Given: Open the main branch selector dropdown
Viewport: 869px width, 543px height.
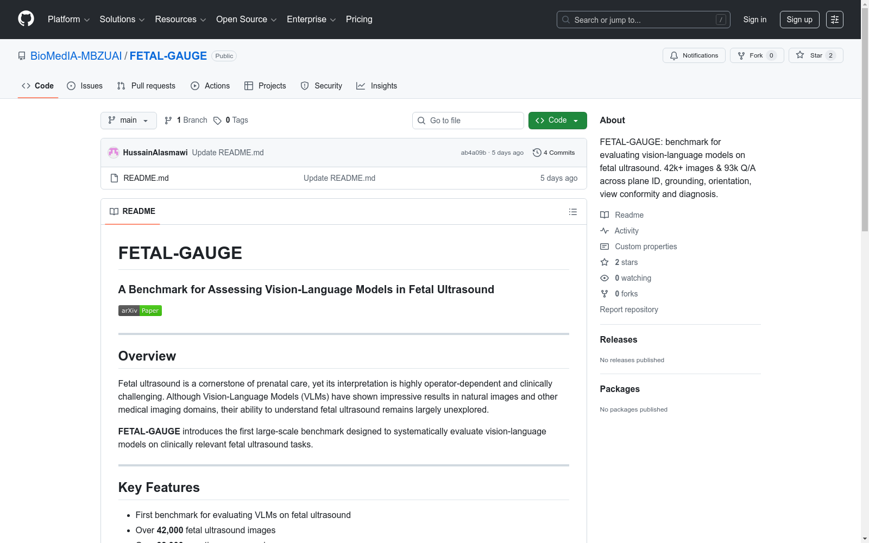Looking at the screenshot, I should (129, 121).
